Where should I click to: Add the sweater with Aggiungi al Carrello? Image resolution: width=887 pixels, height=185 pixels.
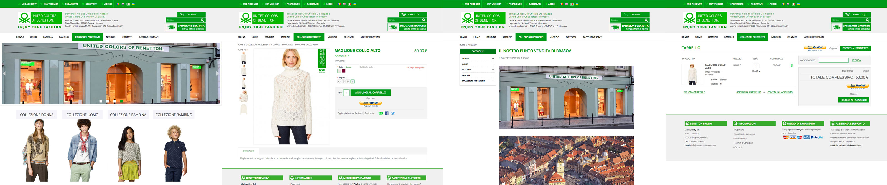371,93
